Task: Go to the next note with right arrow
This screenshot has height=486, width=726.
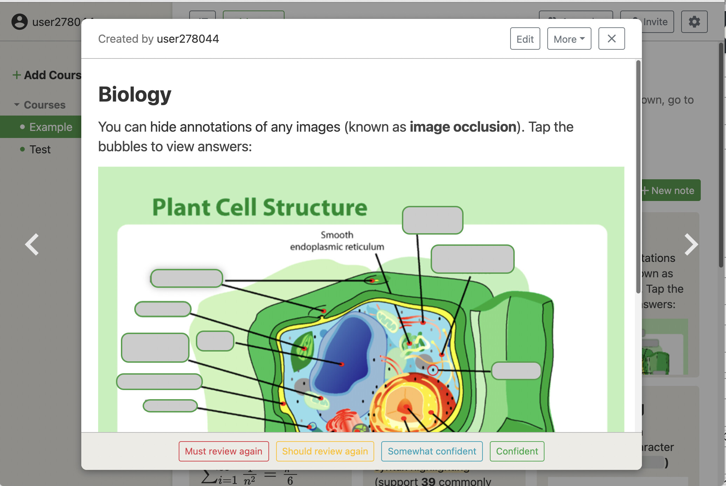Action: pyautogui.click(x=691, y=244)
